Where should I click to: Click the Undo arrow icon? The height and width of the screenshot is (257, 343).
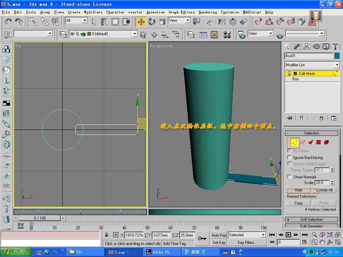click(8, 22)
